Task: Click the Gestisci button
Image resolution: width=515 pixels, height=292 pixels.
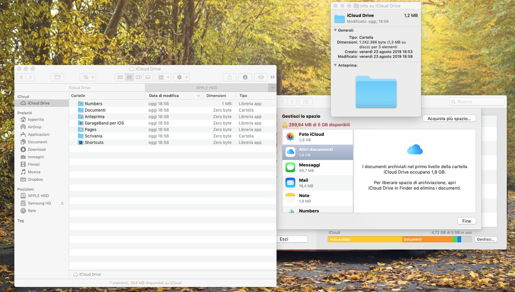Action: (x=486, y=239)
